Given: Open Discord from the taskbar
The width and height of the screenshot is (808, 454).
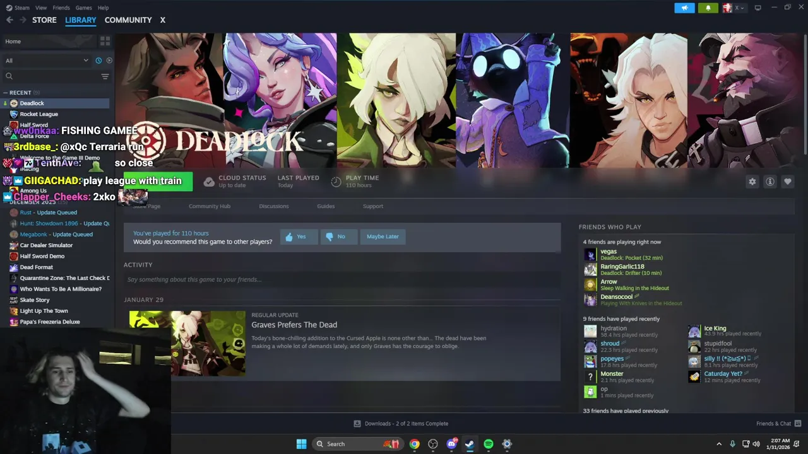Looking at the screenshot, I should 451,444.
